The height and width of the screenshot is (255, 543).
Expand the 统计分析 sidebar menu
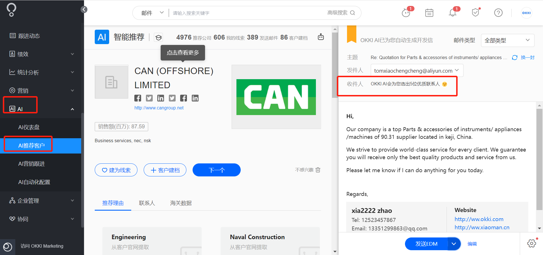tap(42, 72)
